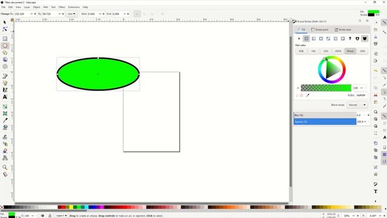Switch to Stroke style tab
The image size is (387, 218).
[x=343, y=30]
